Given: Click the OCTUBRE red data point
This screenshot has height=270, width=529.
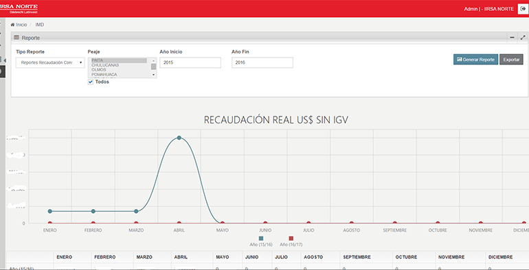Looking at the screenshot, I should (x=438, y=223).
